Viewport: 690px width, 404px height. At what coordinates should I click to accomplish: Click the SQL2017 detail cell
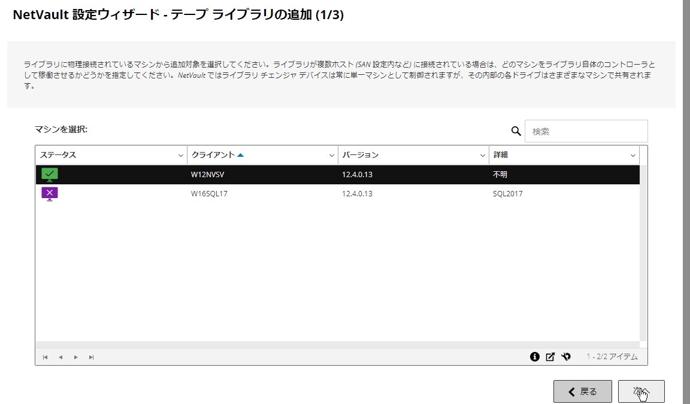click(507, 194)
